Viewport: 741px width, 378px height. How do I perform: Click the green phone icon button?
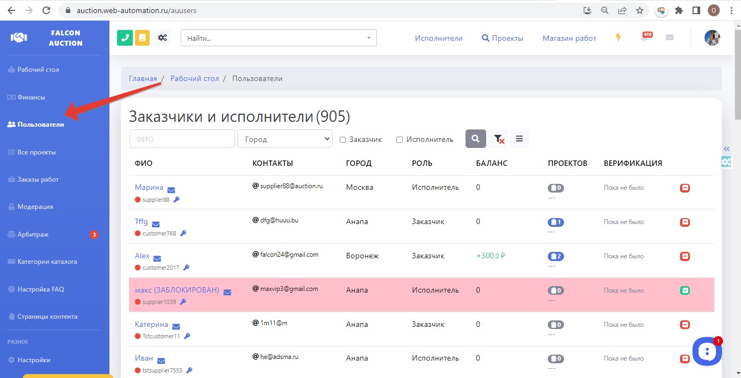coord(125,38)
